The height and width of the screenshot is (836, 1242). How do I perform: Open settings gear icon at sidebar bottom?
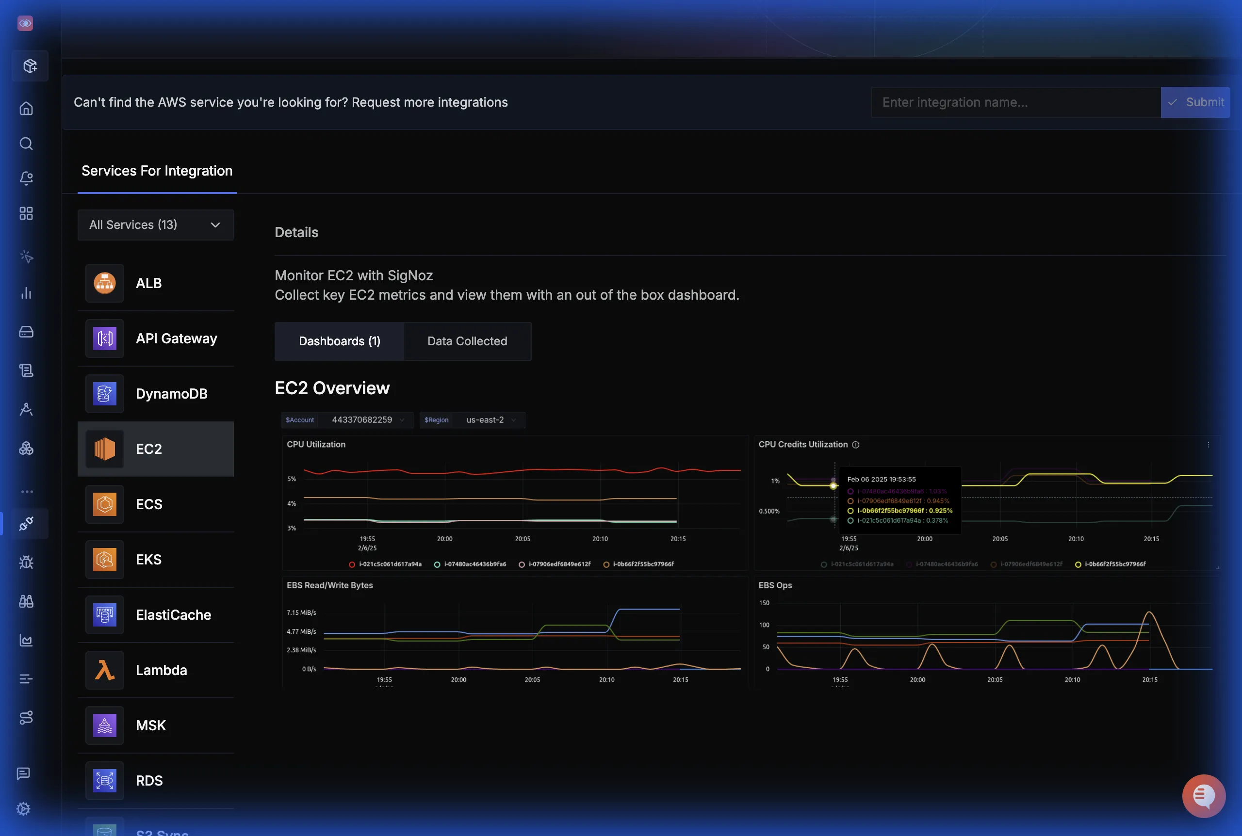click(x=23, y=808)
